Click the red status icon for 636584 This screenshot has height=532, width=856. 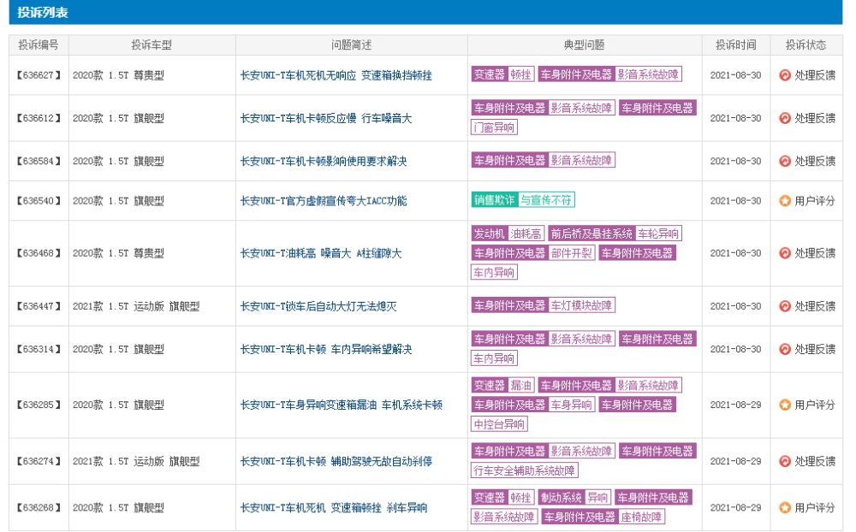pyautogui.click(x=784, y=161)
